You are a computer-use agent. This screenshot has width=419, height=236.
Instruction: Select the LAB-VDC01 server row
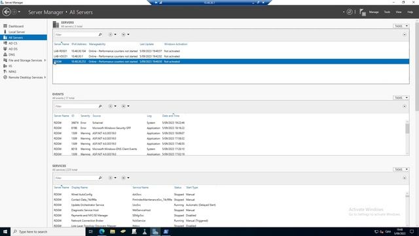pyautogui.click(x=231, y=56)
